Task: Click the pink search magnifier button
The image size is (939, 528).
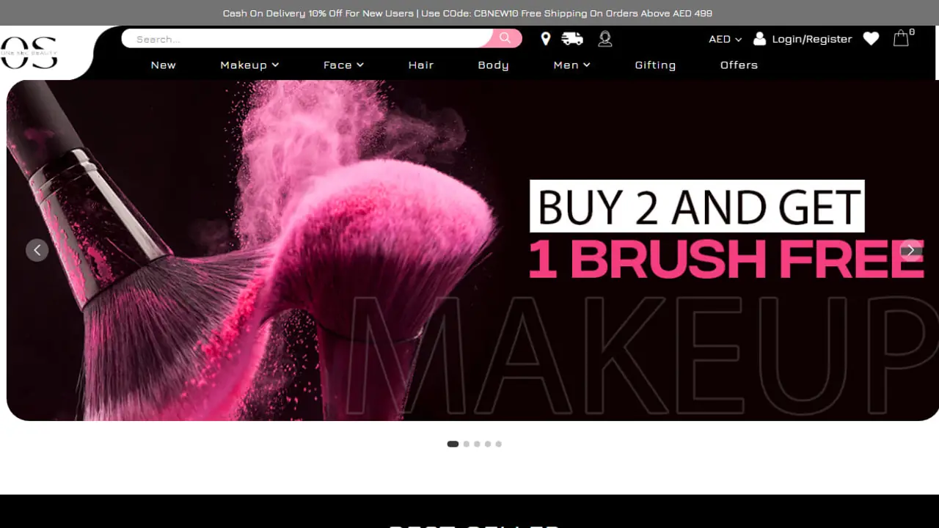Action: click(505, 38)
